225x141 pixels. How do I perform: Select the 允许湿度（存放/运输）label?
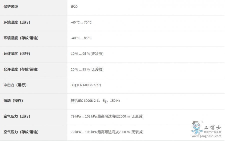(x=21, y=69)
